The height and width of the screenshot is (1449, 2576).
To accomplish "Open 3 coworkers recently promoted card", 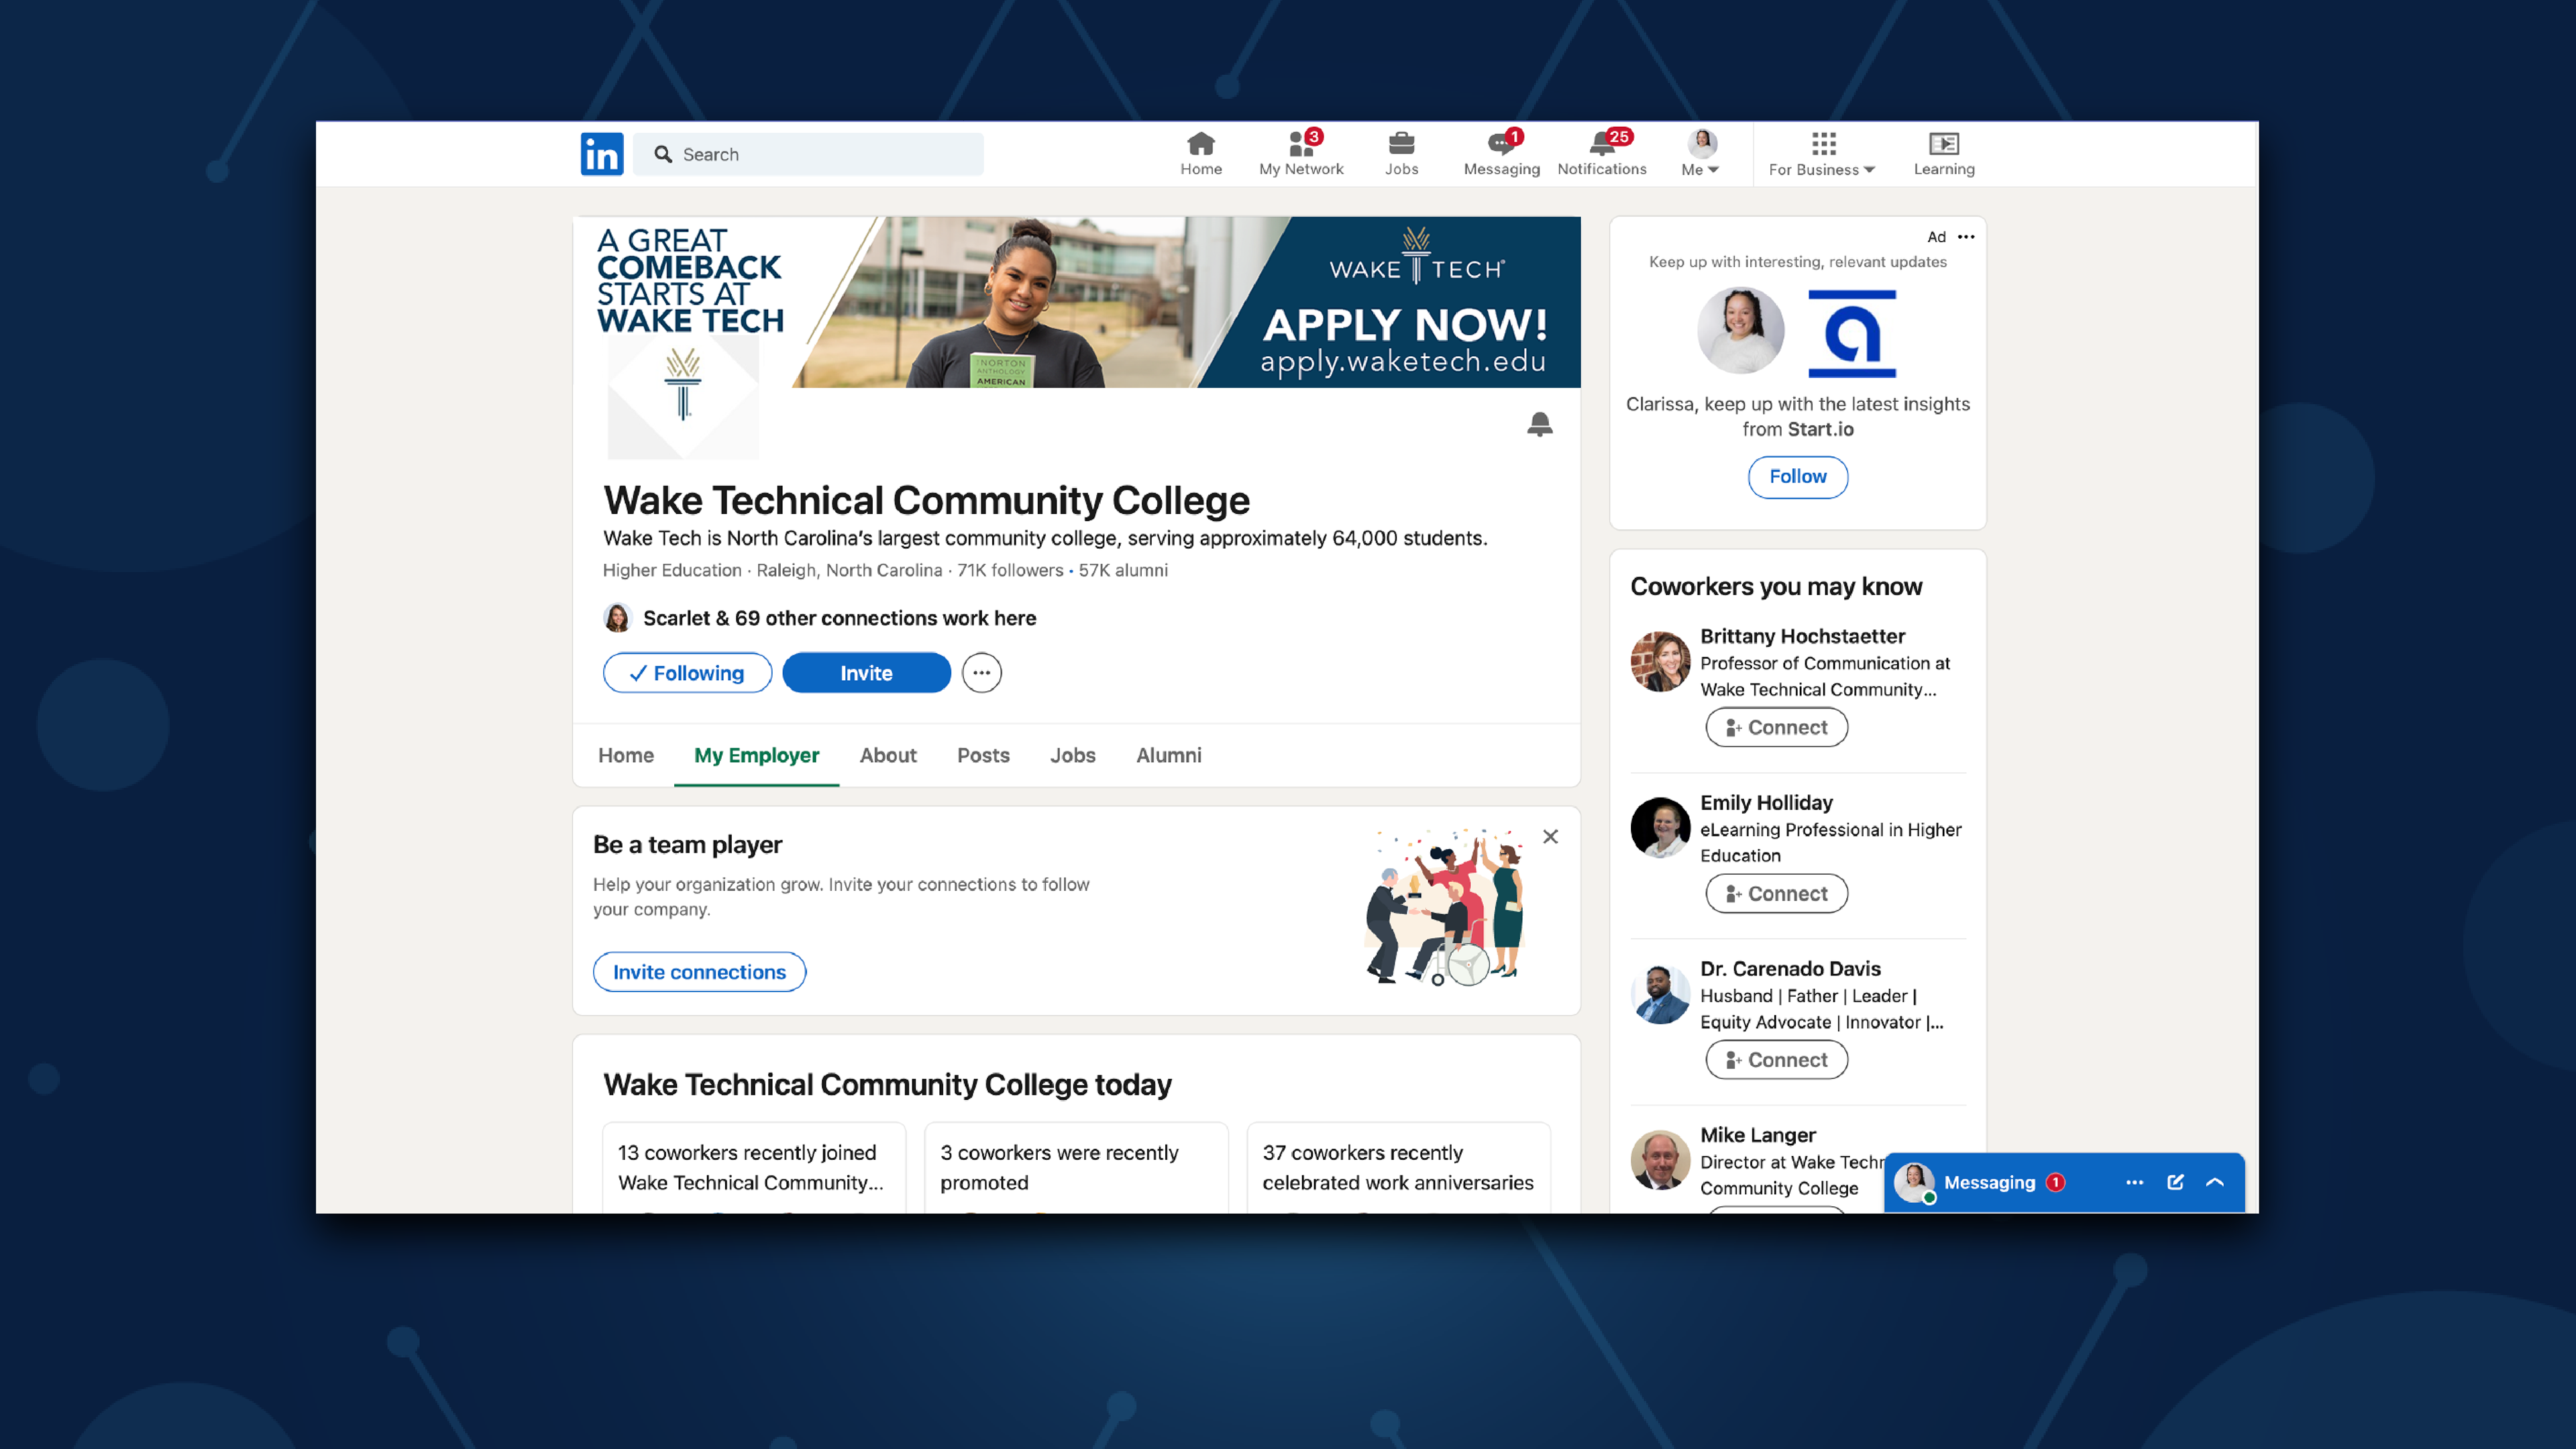I will point(1076,1168).
